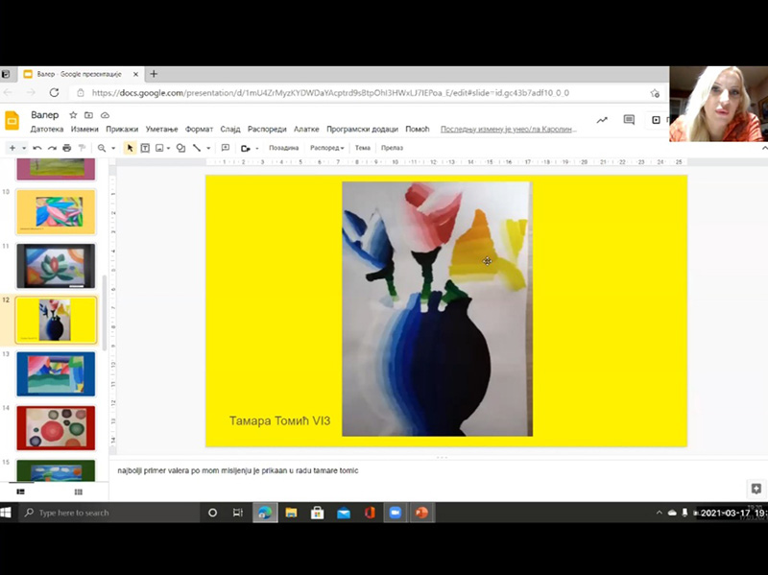Switch to grid view of slides
Viewport: 768px width, 575px height.
pos(79,491)
